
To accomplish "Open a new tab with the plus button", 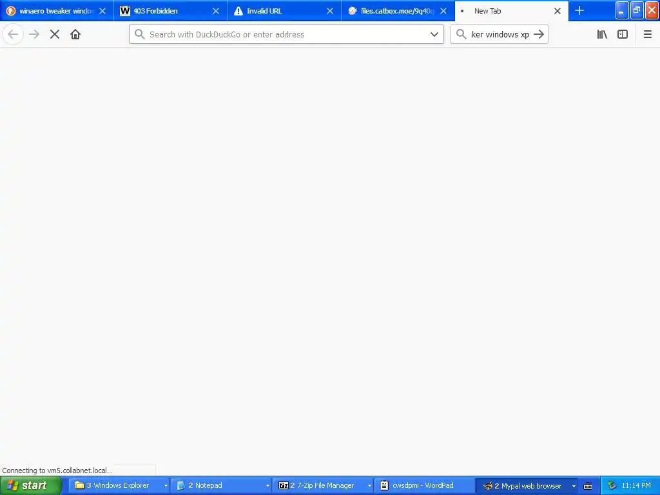I will point(579,11).
